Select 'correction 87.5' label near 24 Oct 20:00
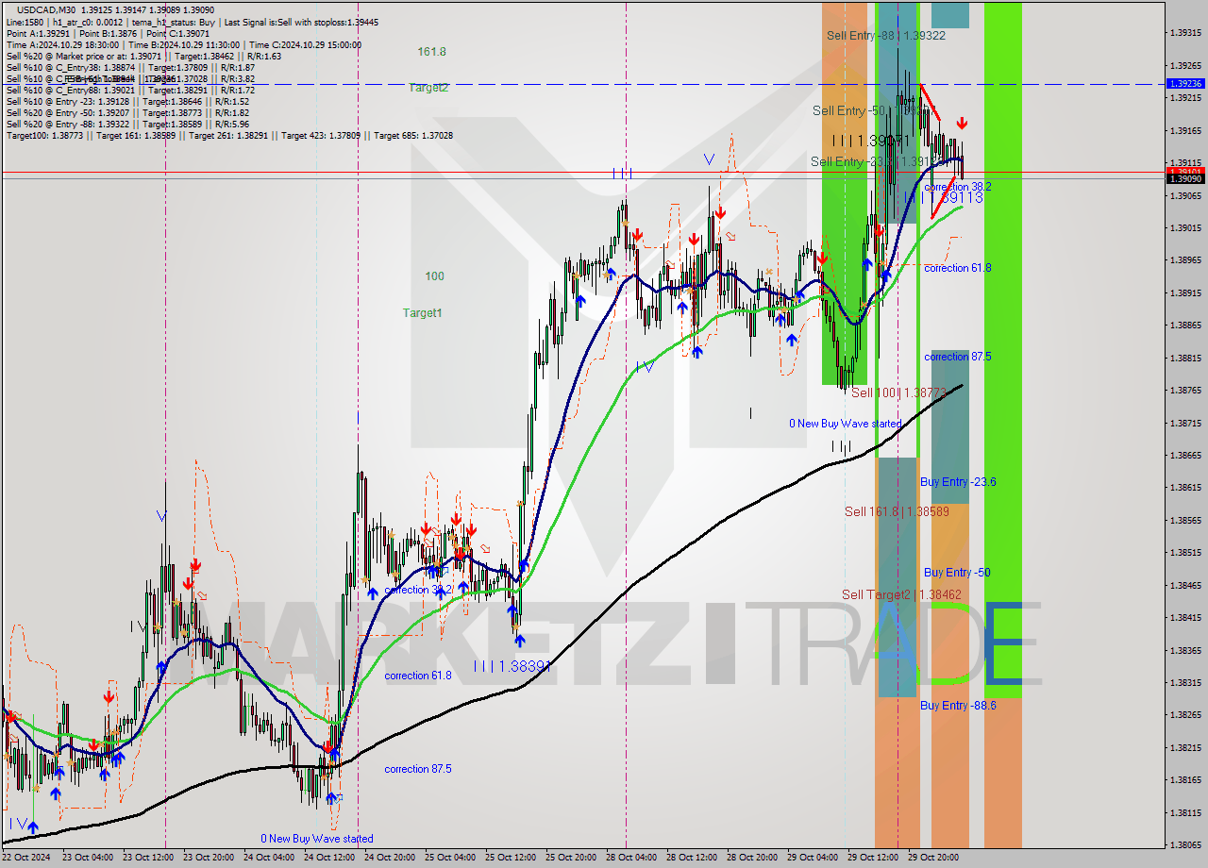The height and width of the screenshot is (868, 1208). (x=418, y=769)
